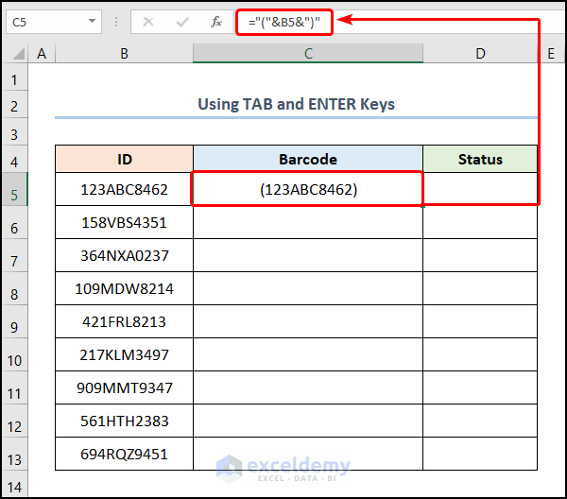Viewport: 567px width, 499px height.
Task: Select empty Barcode cell for 217KLM3497
Action: (x=308, y=355)
